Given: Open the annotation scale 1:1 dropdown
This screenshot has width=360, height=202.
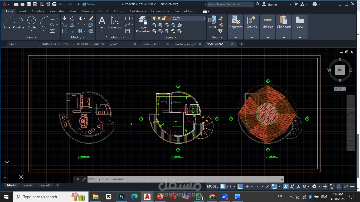Looking at the screenshot, I should tap(306, 186).
